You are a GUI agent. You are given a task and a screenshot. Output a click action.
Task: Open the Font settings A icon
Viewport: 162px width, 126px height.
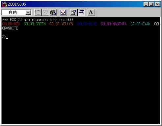[x=91, y=12]
